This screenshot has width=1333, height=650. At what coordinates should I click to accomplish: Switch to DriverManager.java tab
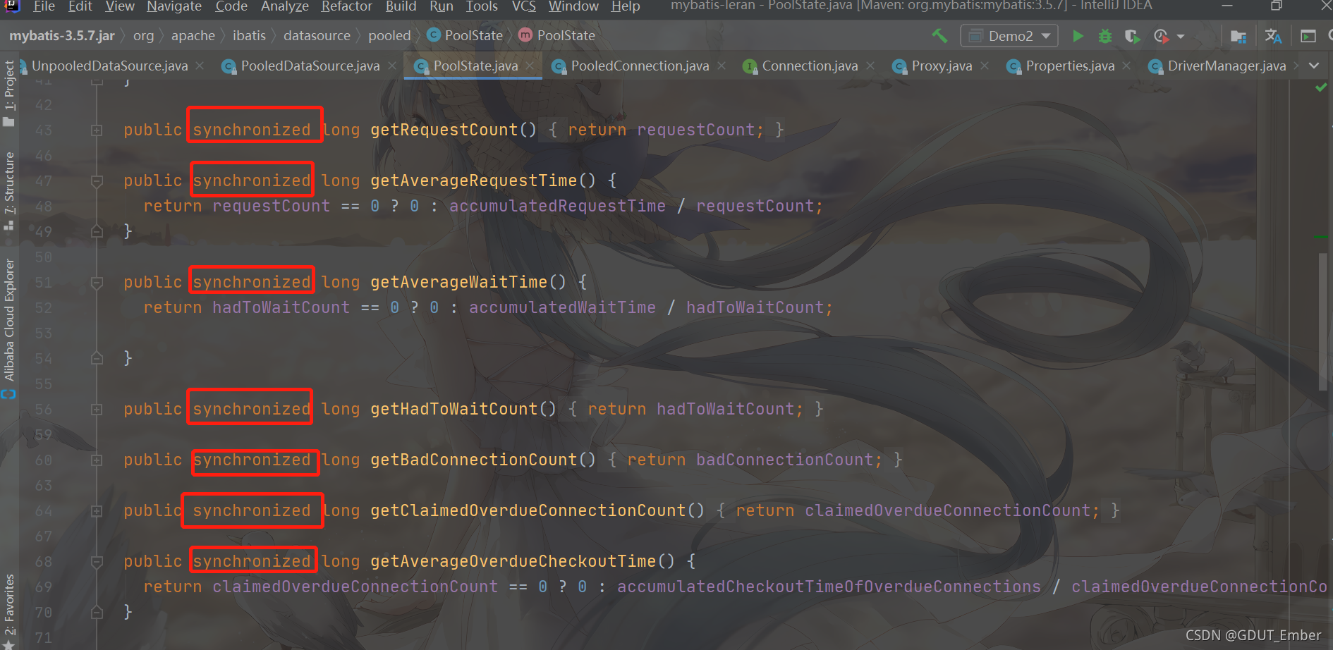pos(1226,66)
